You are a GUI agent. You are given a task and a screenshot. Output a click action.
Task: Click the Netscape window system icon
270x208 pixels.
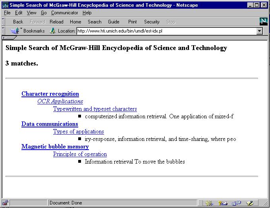click(x=5, y=5)
